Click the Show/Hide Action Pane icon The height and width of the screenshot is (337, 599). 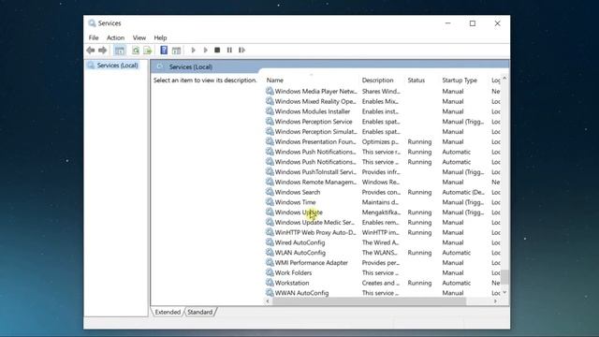[x=176, y=50]
